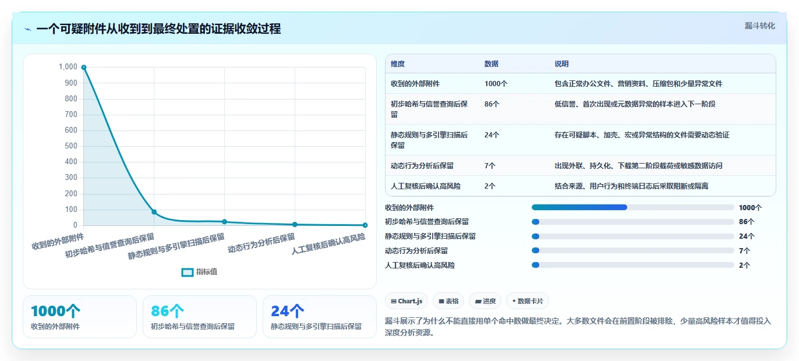Click the summary paragraph starting 漏斗展示了
Viewport: 799px width, 361px height.
(578, 327)
